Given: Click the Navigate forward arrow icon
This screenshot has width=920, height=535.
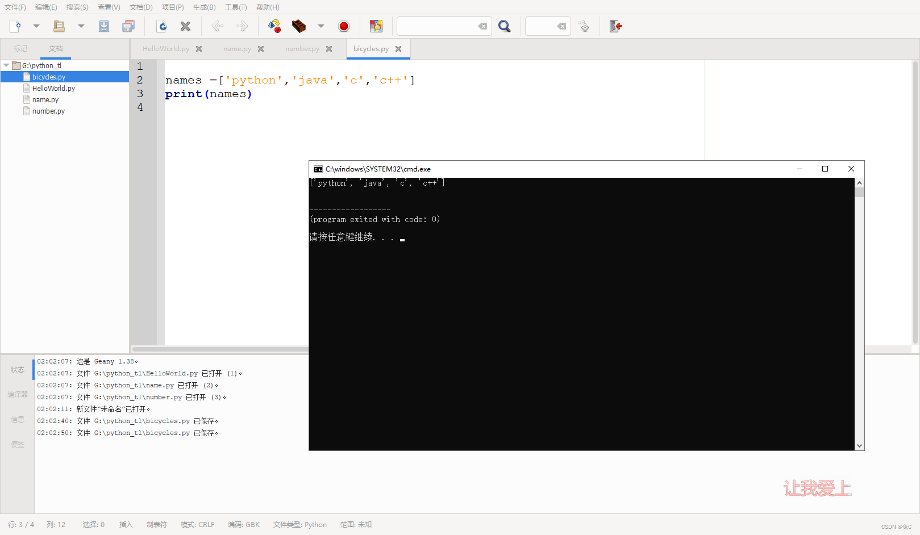Looking at the screenshot, I should pos(243,26).
